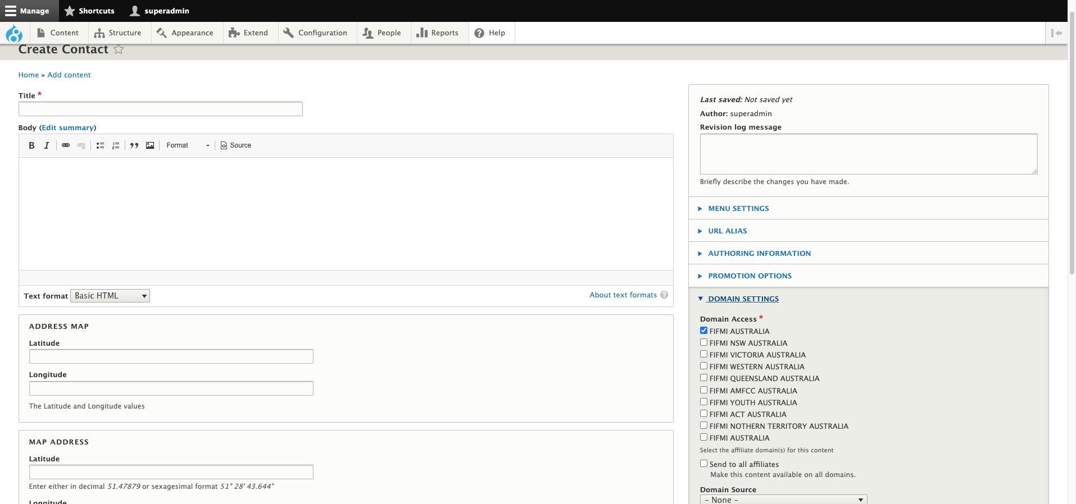Enable FIFMI NSW AUSTRALIA domain checkbox
The height and width of the screenshot is (504, 1076).
pyautogui.click(x=703, y=342)
